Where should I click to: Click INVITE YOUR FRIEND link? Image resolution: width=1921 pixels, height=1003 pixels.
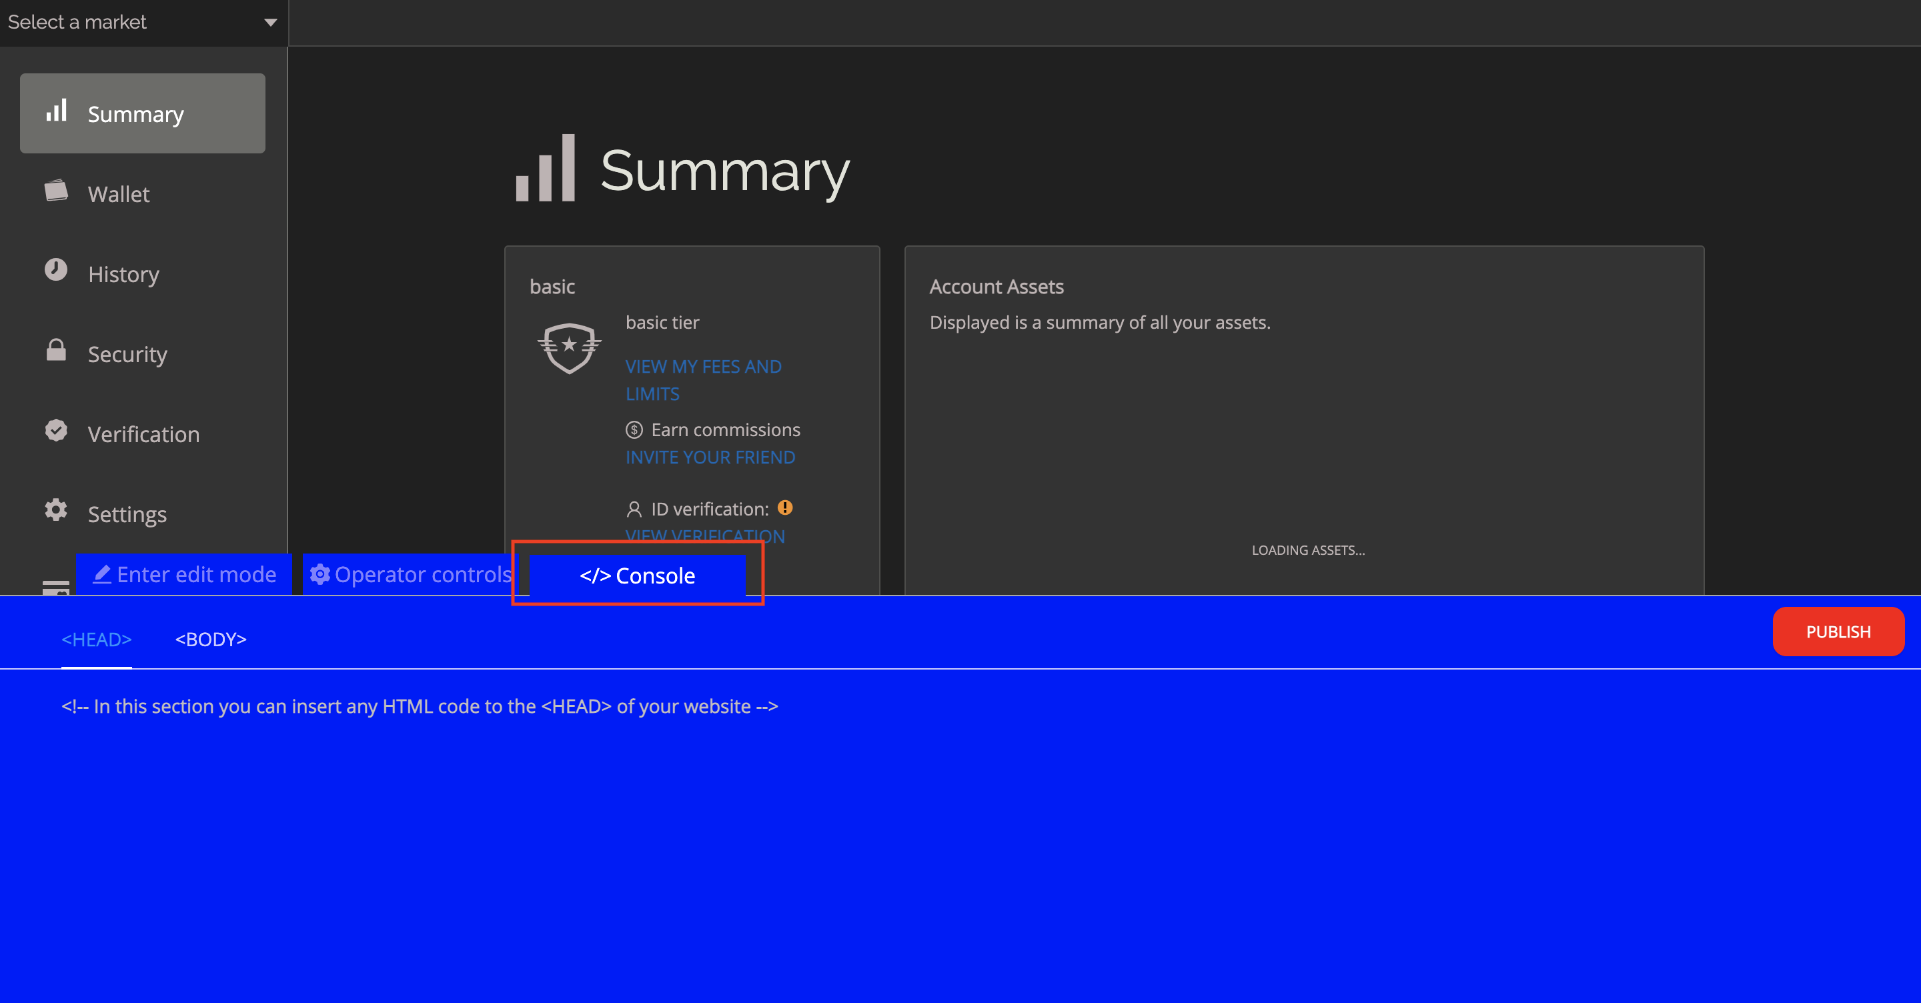(x=710, y=457)
